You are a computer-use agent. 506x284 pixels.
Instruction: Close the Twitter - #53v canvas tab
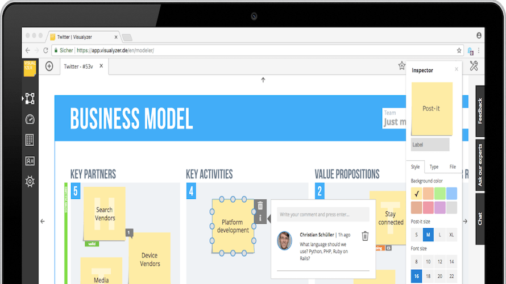point(101,66)
